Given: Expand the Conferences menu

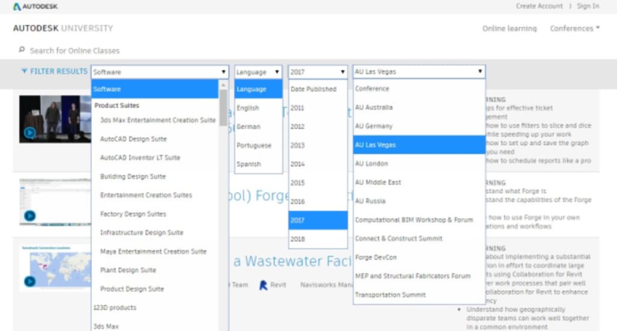Looking at the screenshot, I should coord(574,28).
